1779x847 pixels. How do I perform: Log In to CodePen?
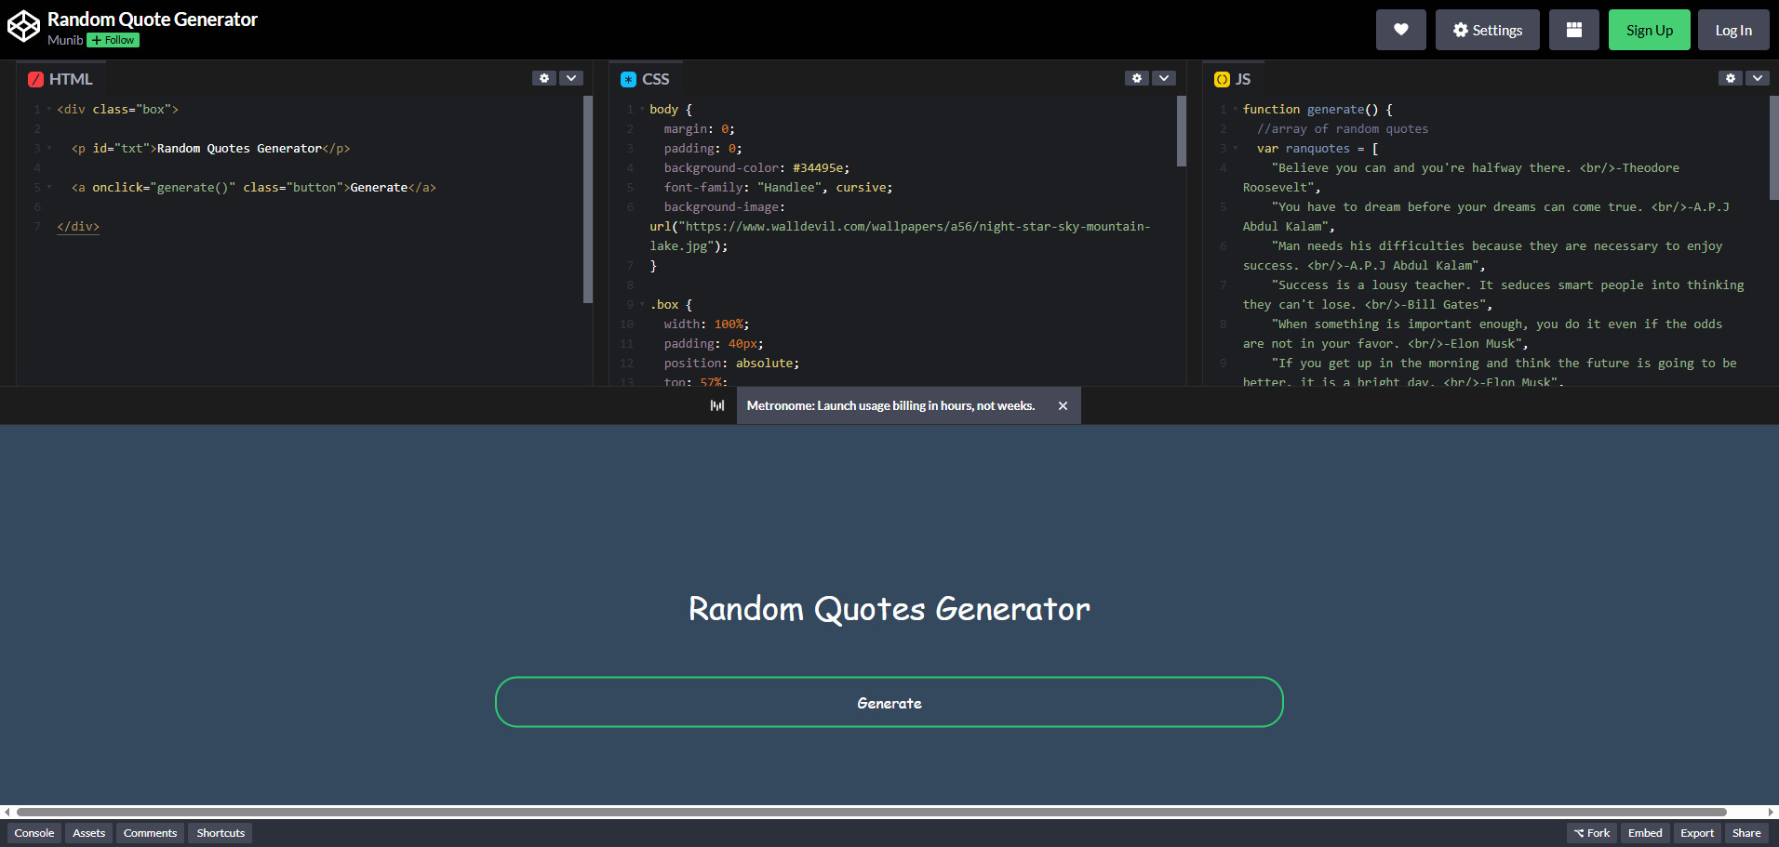coord(1732,29)
